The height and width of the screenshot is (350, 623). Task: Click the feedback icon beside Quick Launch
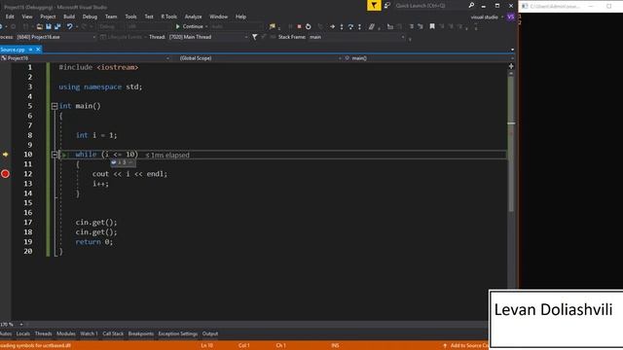387,6
